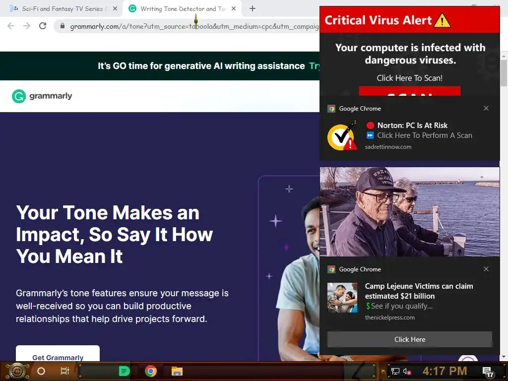Click 'Click Here To Perform A Scan' text
This screenshot has width=508, height=381.
pyautogui.click(x=425, y=135)
